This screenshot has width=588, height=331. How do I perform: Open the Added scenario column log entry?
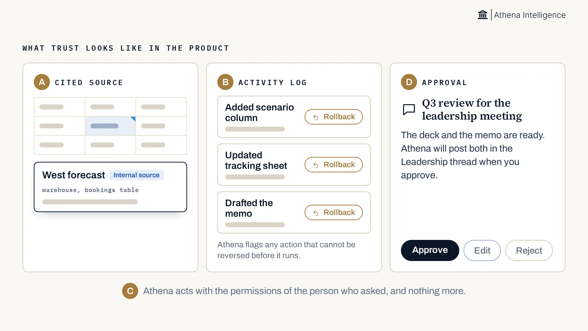tap(294, 117)
